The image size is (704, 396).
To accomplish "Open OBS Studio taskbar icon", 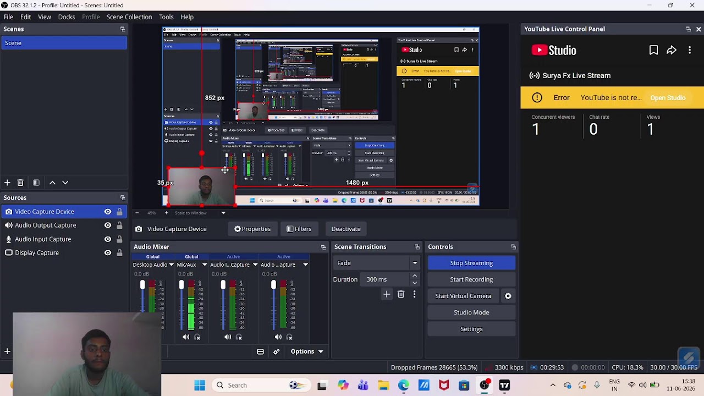I will click(485, 386).
